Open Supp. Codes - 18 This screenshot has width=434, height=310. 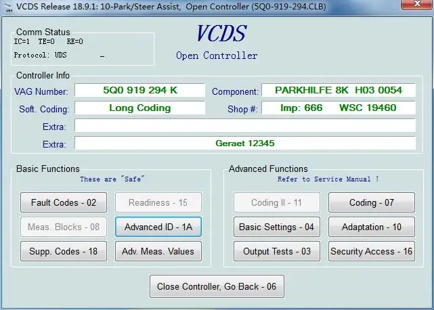pos(64,251)
